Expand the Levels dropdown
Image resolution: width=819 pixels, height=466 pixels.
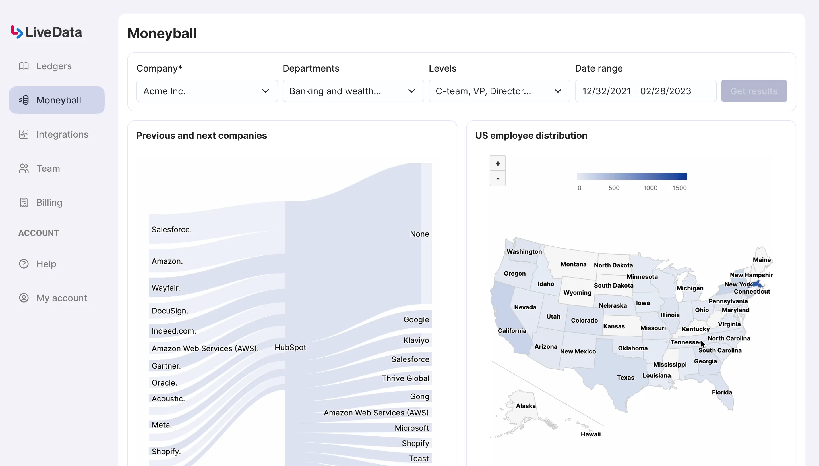[499, 91]
